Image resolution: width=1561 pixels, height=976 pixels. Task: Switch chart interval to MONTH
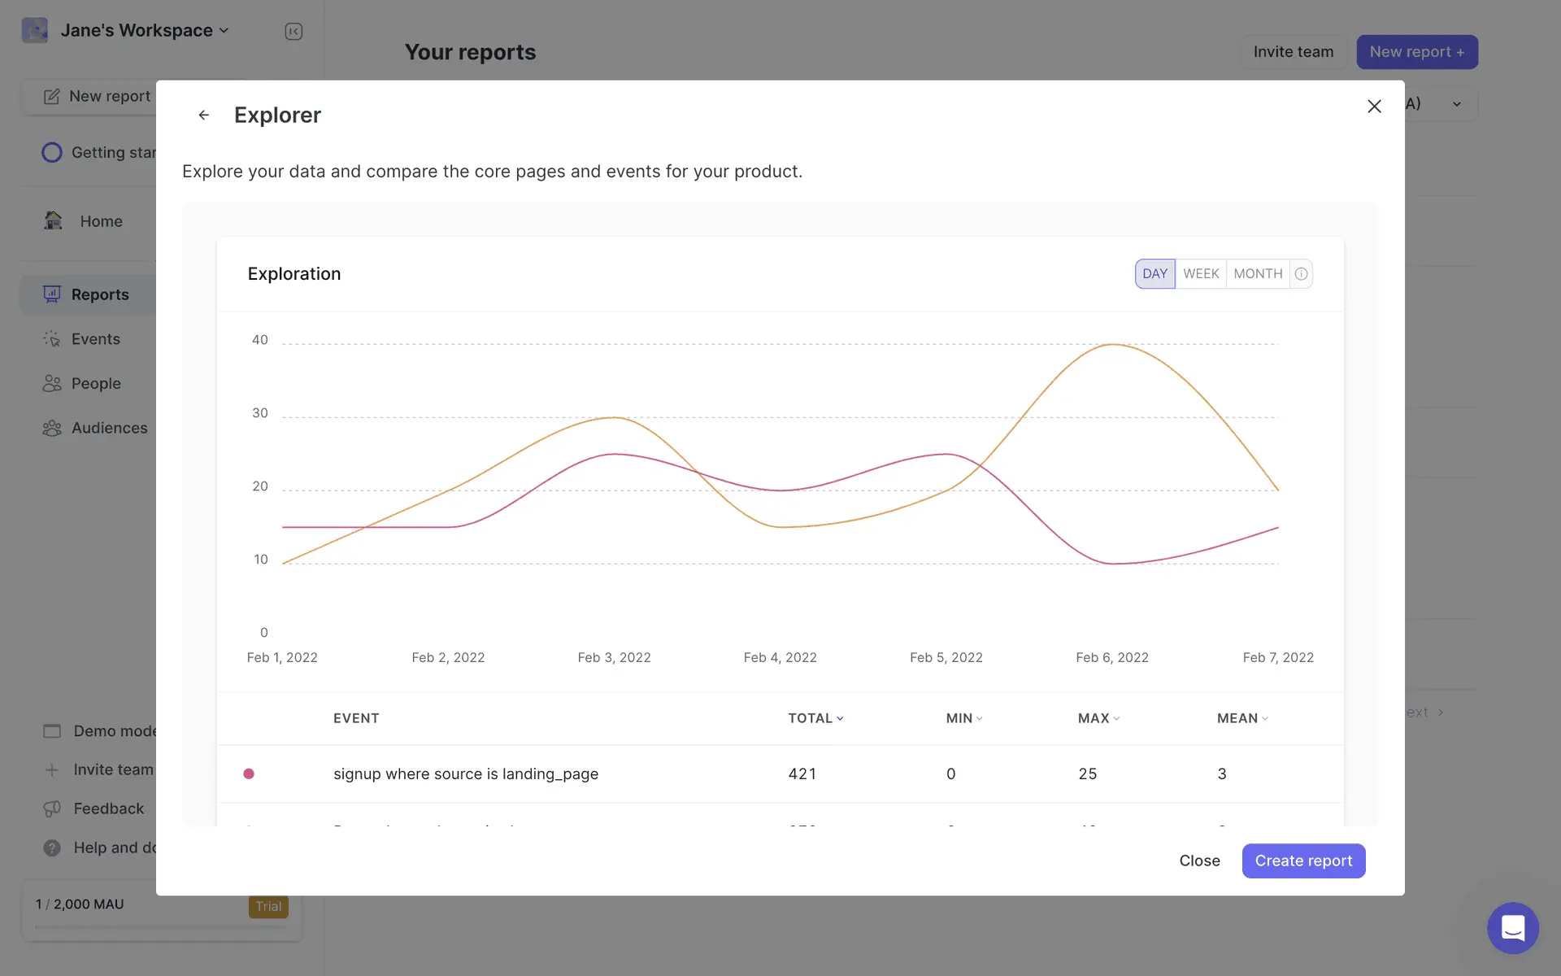1257,274
